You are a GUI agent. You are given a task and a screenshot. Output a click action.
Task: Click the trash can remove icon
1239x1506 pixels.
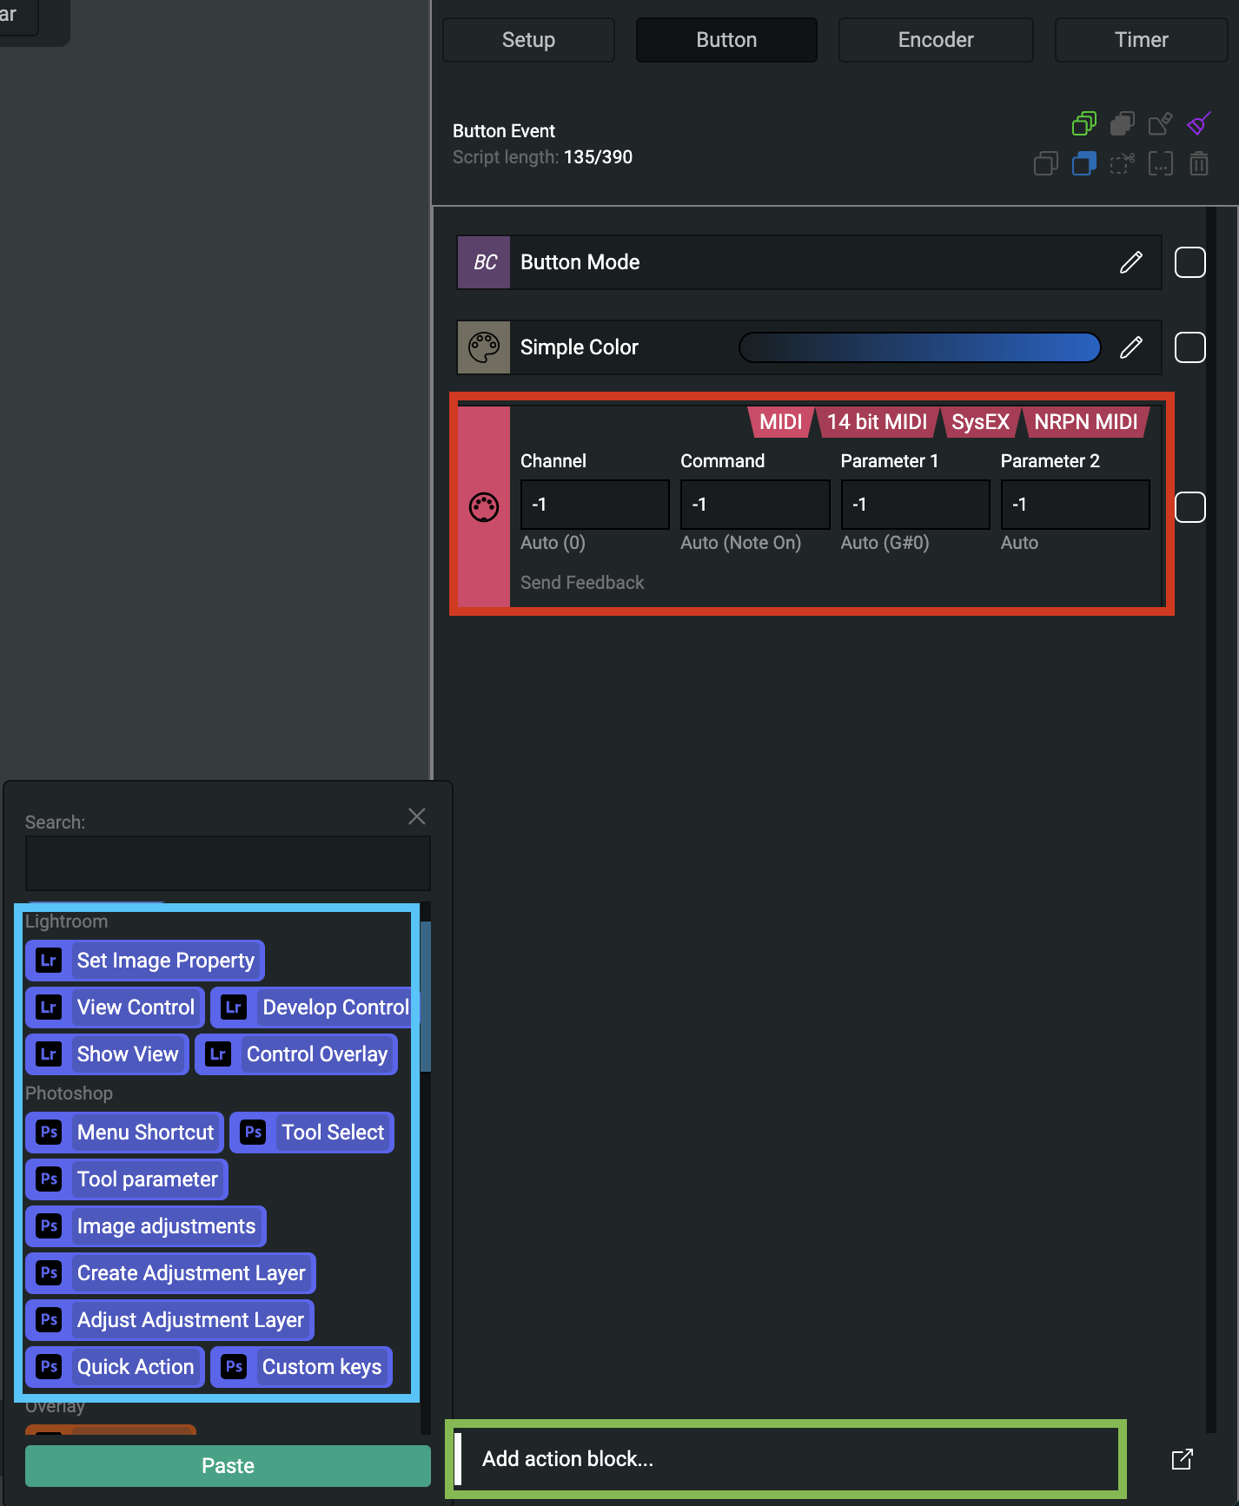1199,163
